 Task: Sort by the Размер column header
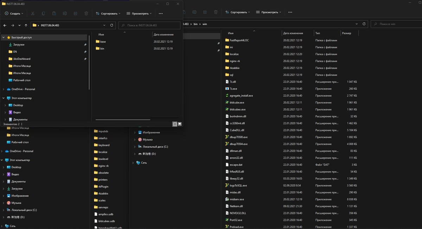click(346, 33)
